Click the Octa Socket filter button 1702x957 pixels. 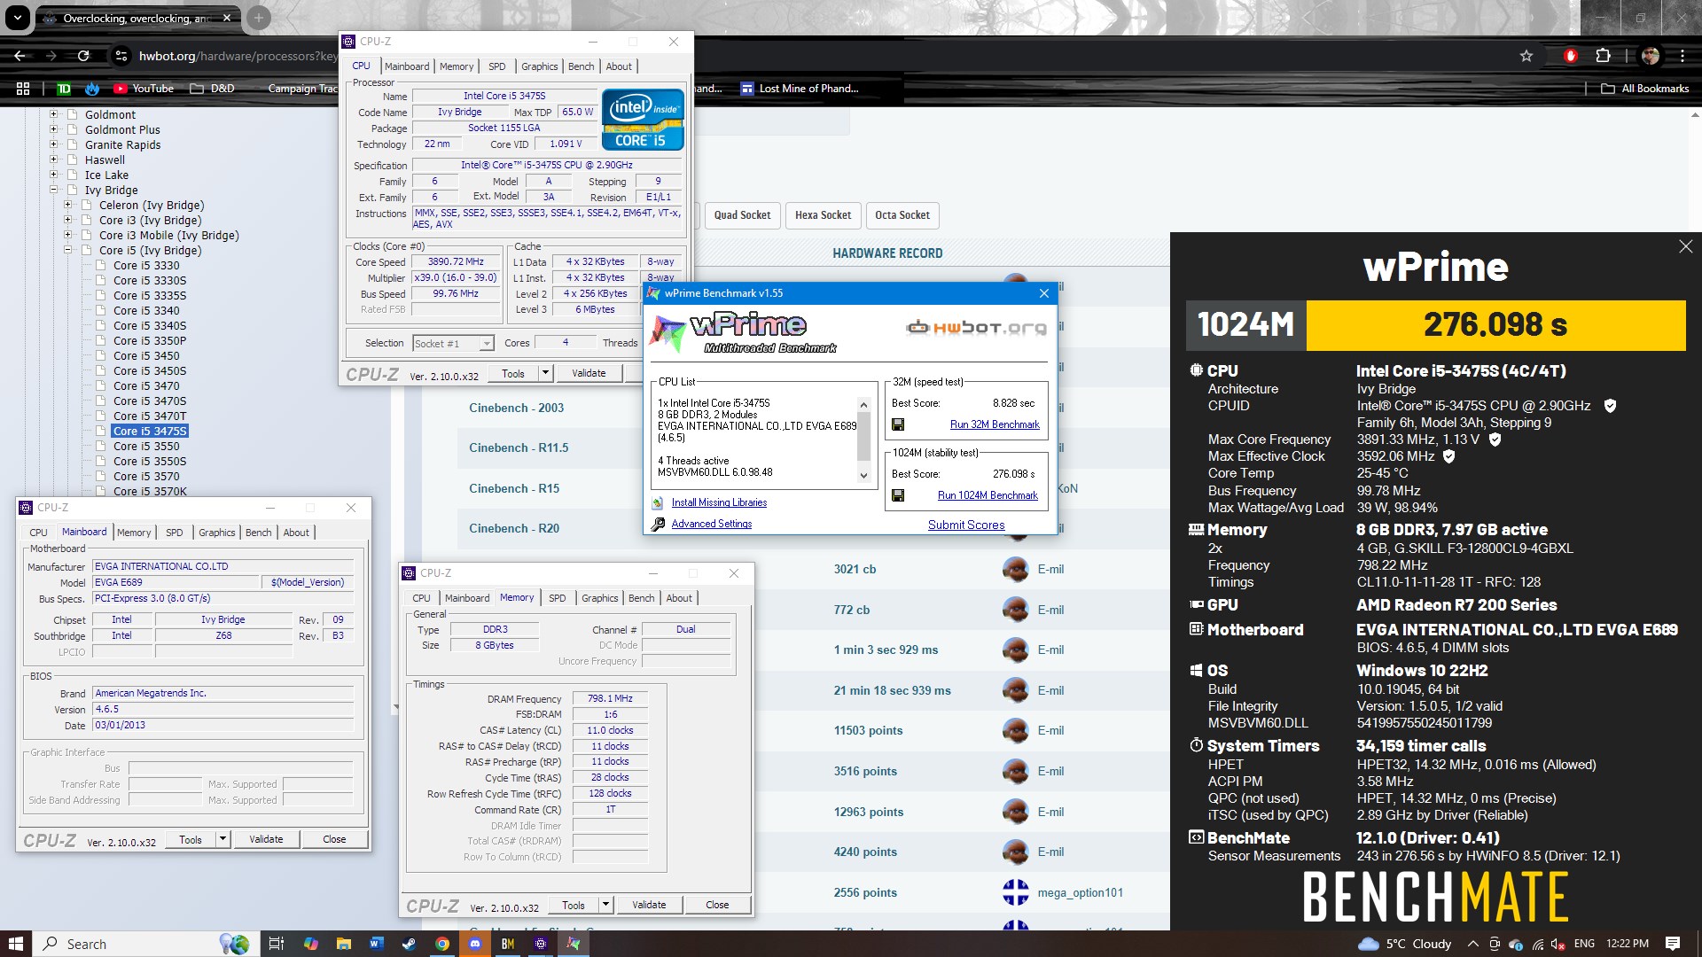coord(902,215)
